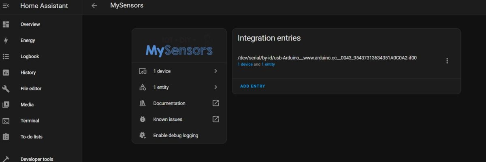This screenshot has height=162, width=486.
Task: Follow the blue '1 entity' link
Action: (x=268, y=64)
